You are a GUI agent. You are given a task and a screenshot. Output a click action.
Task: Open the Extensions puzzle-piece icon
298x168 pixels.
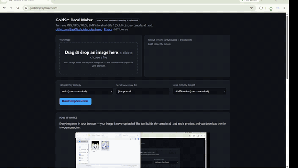[x=261, y=8]
